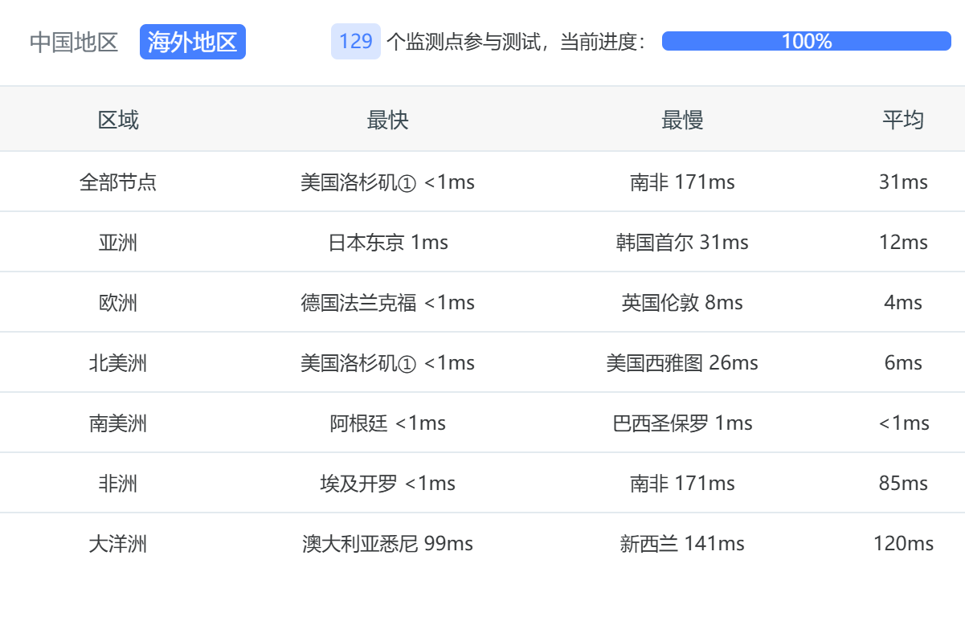
Task: Switch to the 中国地区 tab
Action: click(x=74, y=42)
